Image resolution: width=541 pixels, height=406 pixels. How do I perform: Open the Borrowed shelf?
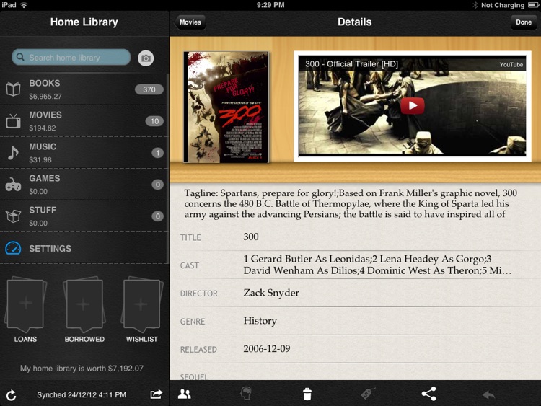pos(84,309)
